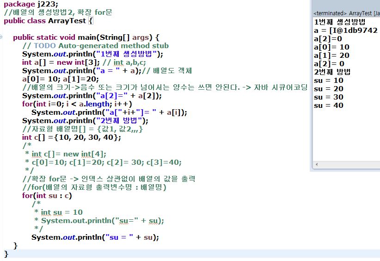Click the '//확장 for문 -> 인덱스 상관없이' comment
380x261 pixels.
109,179
